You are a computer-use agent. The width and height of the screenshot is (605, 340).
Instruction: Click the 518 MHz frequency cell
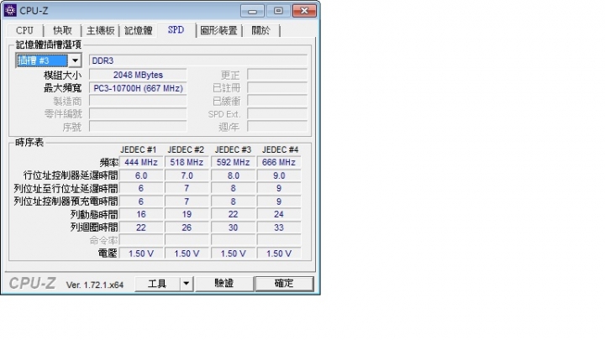click(x=187, y=162)
